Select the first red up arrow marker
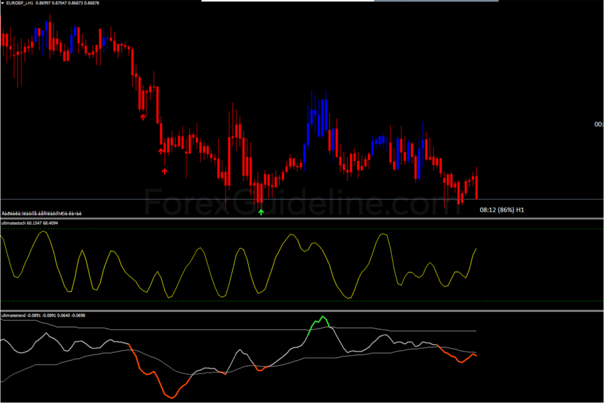 (x=142, y=116)
